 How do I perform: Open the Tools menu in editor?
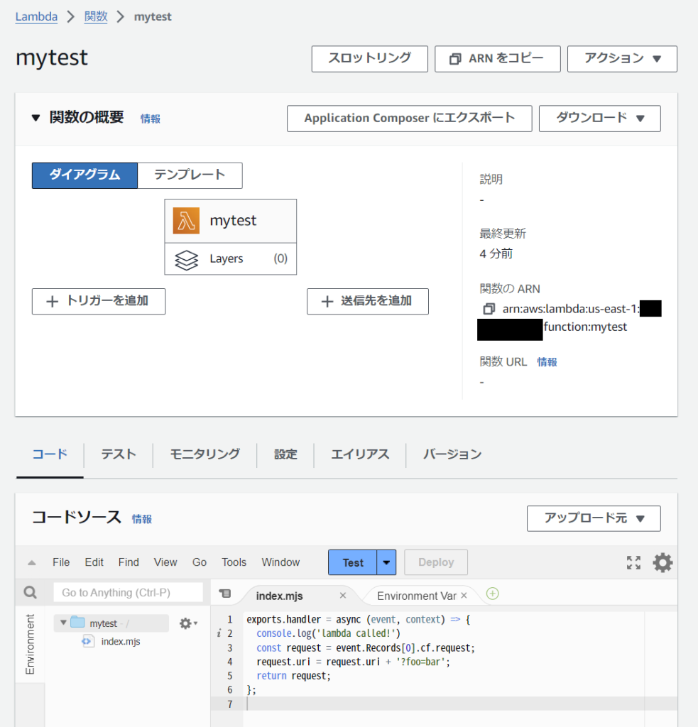(x=234, y=562)
